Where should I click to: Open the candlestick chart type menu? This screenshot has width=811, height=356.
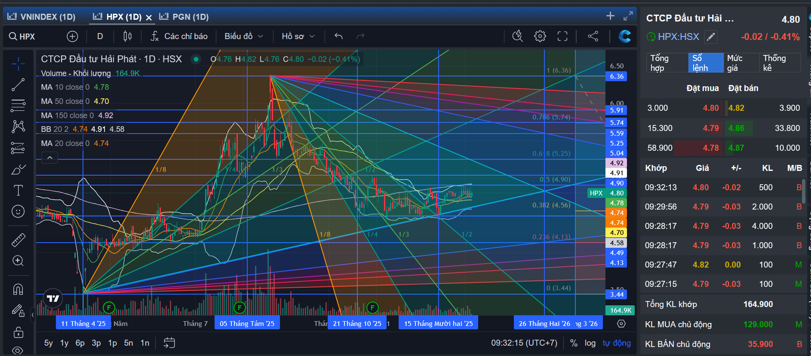[127, 37]
